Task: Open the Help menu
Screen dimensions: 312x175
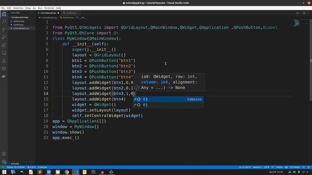Action: tap(58, 8)
